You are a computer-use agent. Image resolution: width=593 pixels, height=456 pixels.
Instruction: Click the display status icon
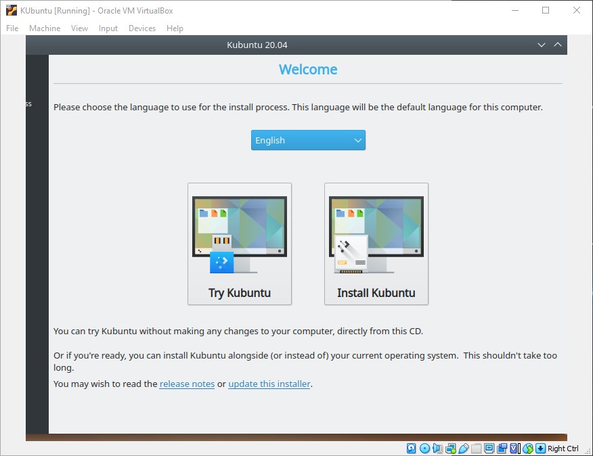[x=489, y=449]
